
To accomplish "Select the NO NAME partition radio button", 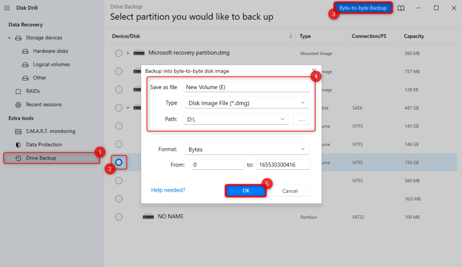I will 119,217.
